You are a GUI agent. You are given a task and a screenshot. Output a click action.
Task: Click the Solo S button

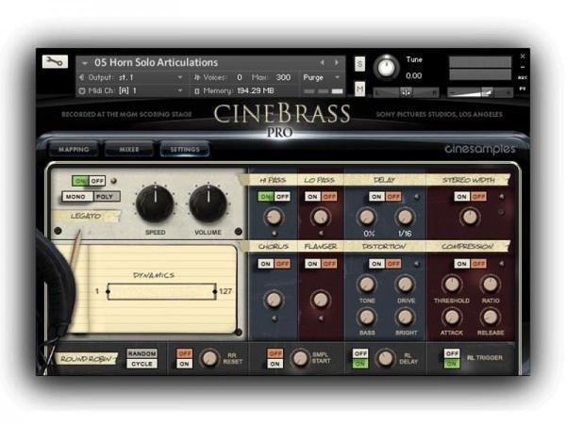pyautogui.click(x=359, y=64)
